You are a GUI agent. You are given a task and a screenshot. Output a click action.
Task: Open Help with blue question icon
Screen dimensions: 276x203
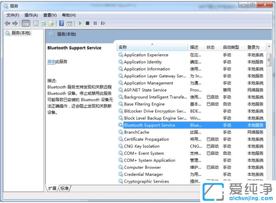click(x=61, y=23)
